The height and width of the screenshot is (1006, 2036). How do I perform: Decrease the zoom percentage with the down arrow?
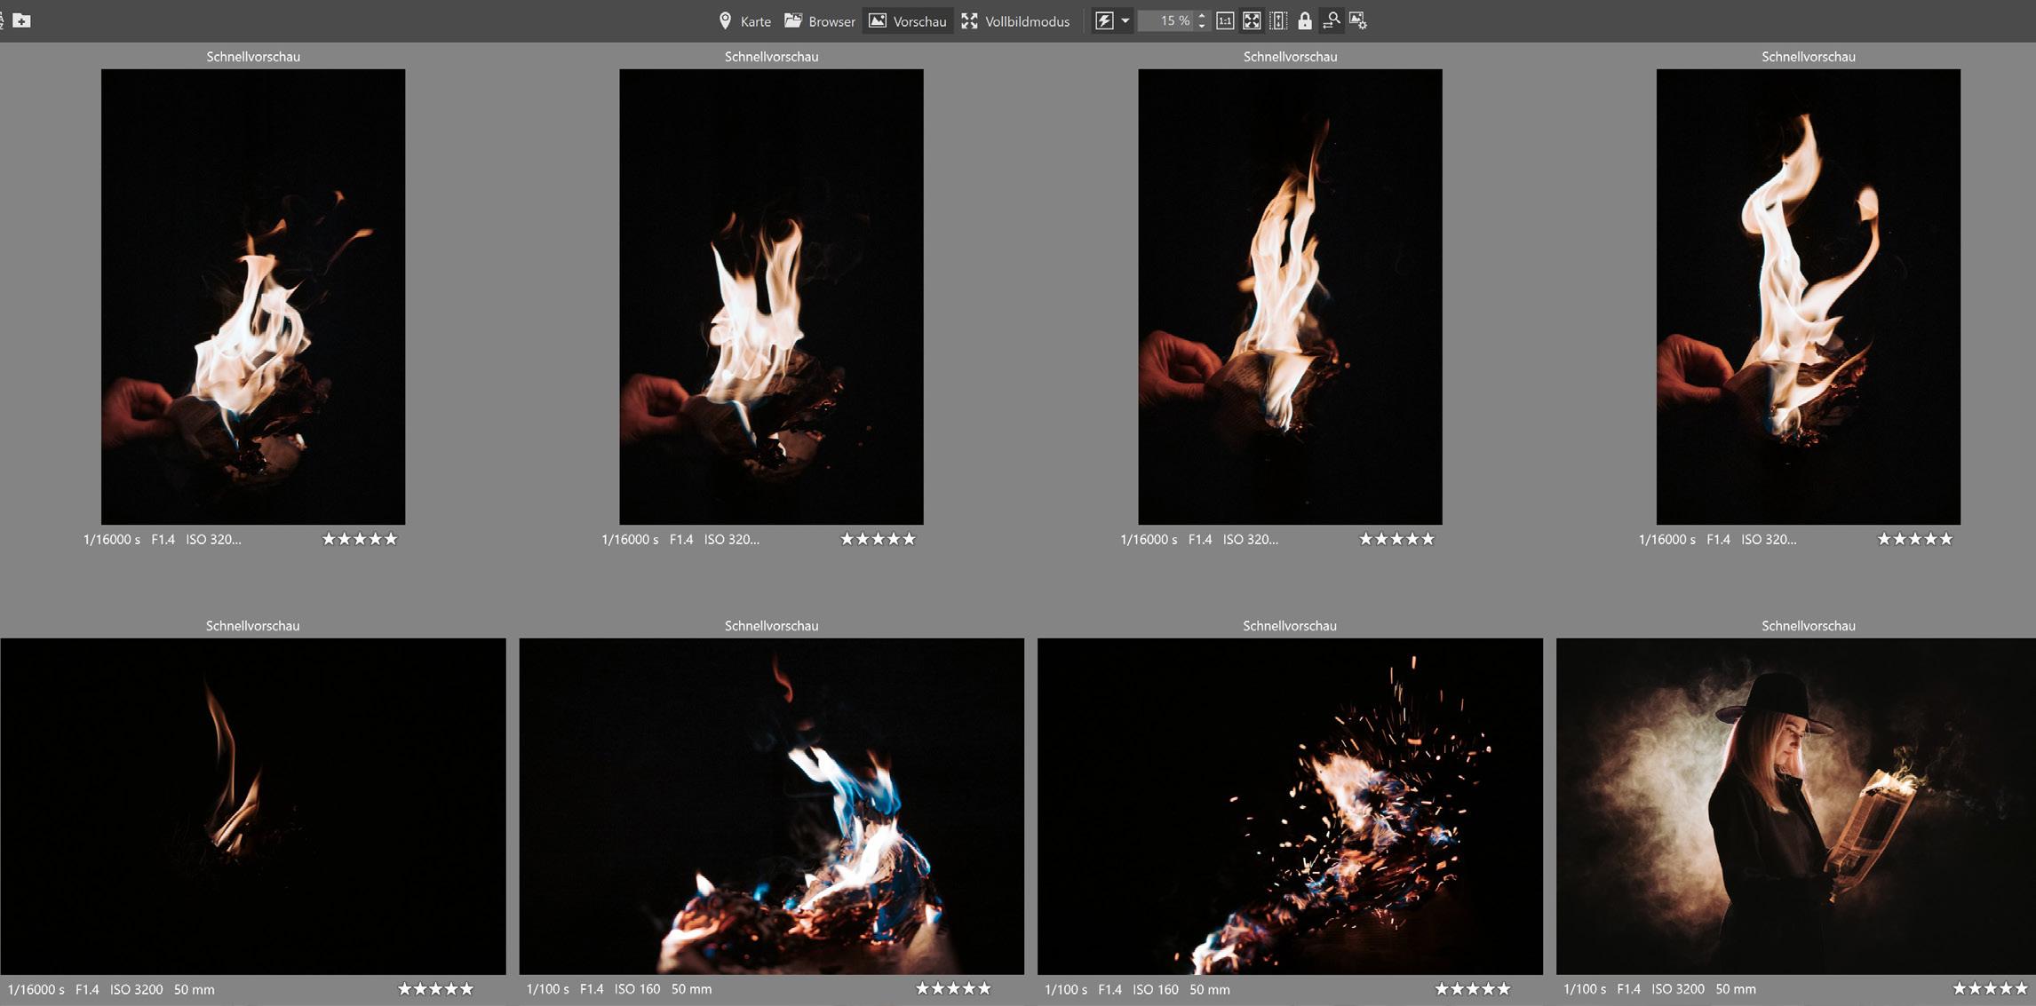[1202, 26]
